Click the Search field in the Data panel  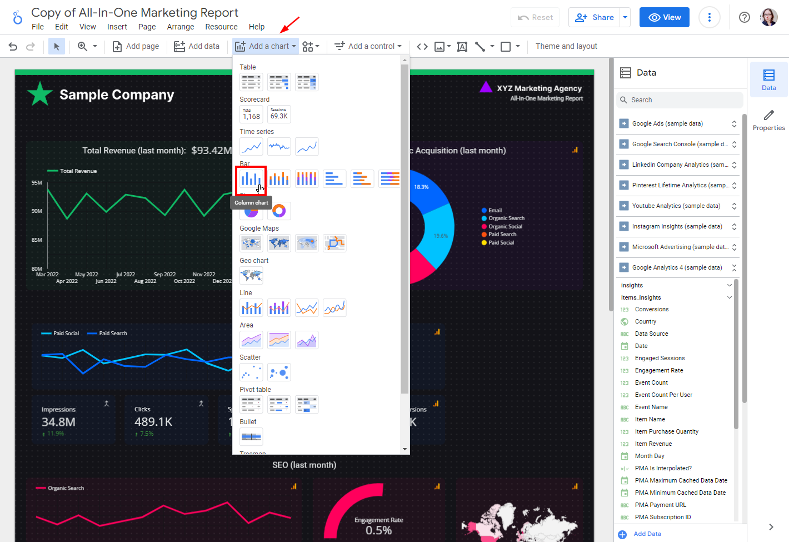click(x=679, y=100)
